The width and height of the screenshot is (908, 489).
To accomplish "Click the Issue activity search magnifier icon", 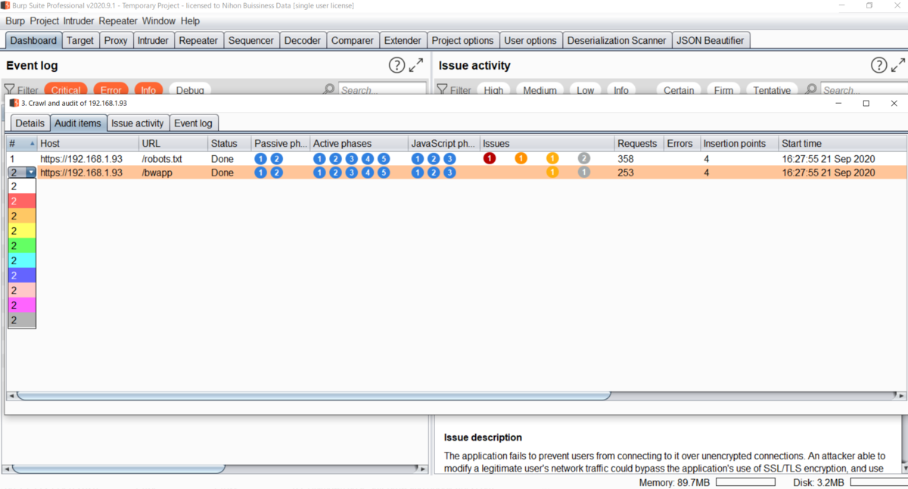I will pos(810,89).
